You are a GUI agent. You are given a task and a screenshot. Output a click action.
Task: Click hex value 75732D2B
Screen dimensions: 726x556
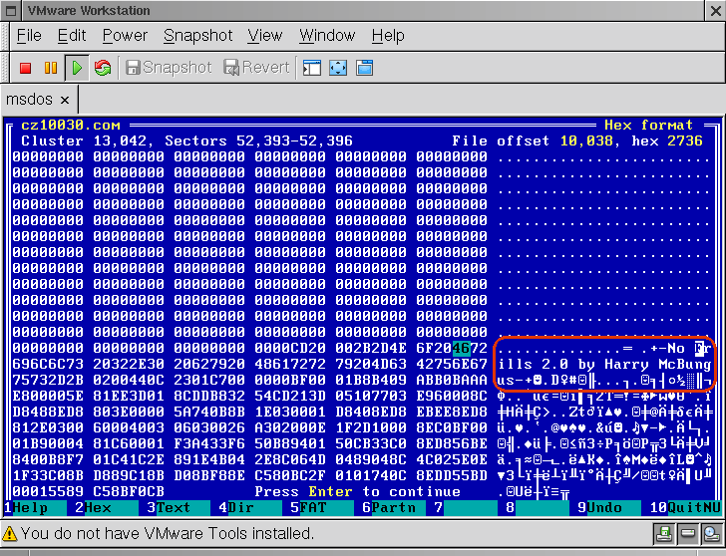click(x=48, y=380)
